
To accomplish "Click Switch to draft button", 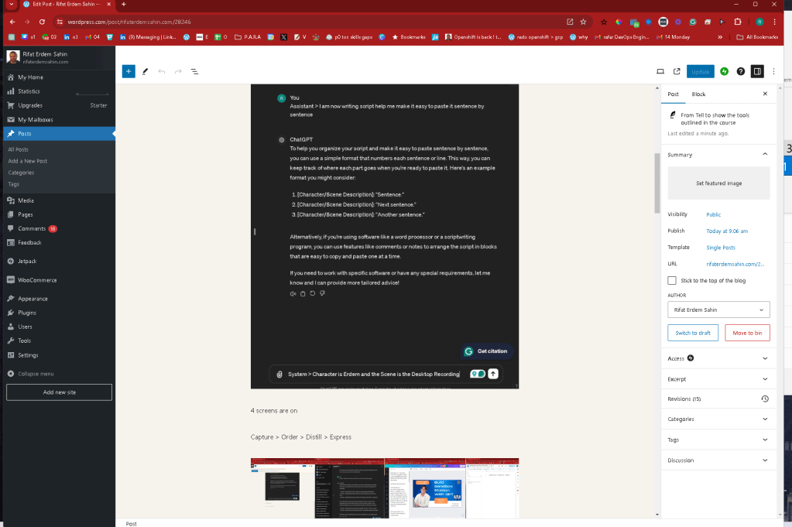I will [693, 333].
